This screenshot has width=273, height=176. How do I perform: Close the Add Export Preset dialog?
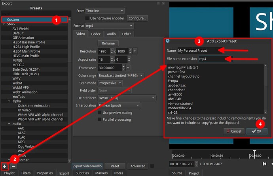(167, 41)
